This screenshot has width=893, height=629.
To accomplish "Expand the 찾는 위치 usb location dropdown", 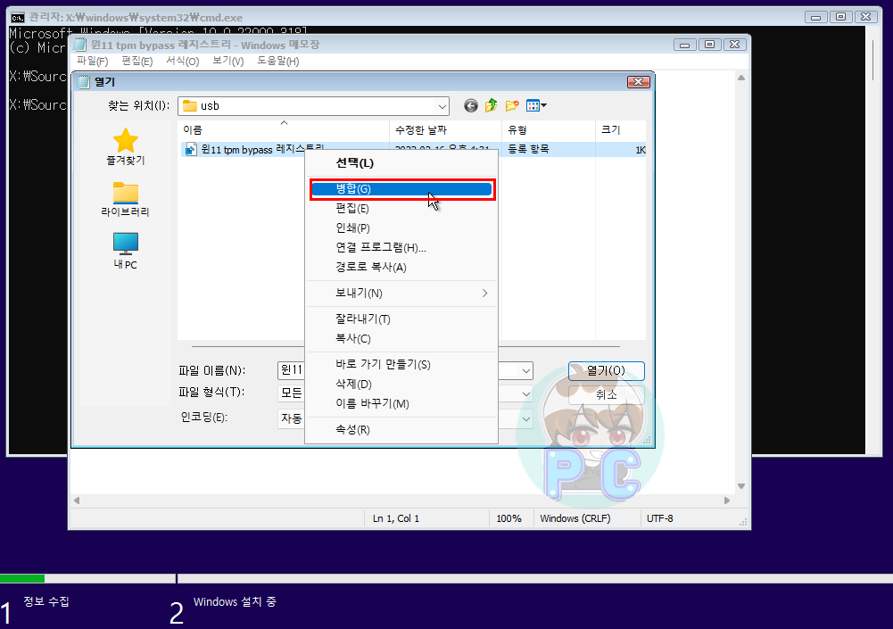I will (x=442, y=106).
